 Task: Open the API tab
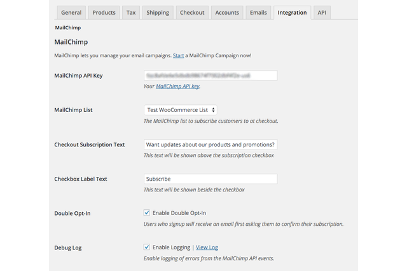pyautogui.click(x=322, y=13)
